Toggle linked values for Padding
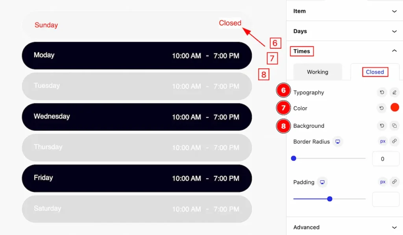The width and height of the screenshot is (403, 235). (x=394, y=182)
